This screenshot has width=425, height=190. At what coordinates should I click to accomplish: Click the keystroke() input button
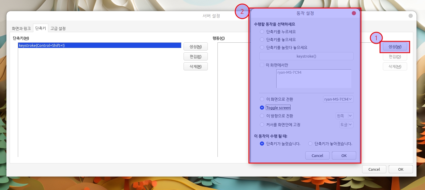[306, 56]
